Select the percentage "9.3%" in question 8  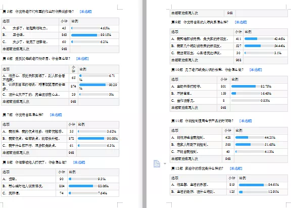(102, 179)
